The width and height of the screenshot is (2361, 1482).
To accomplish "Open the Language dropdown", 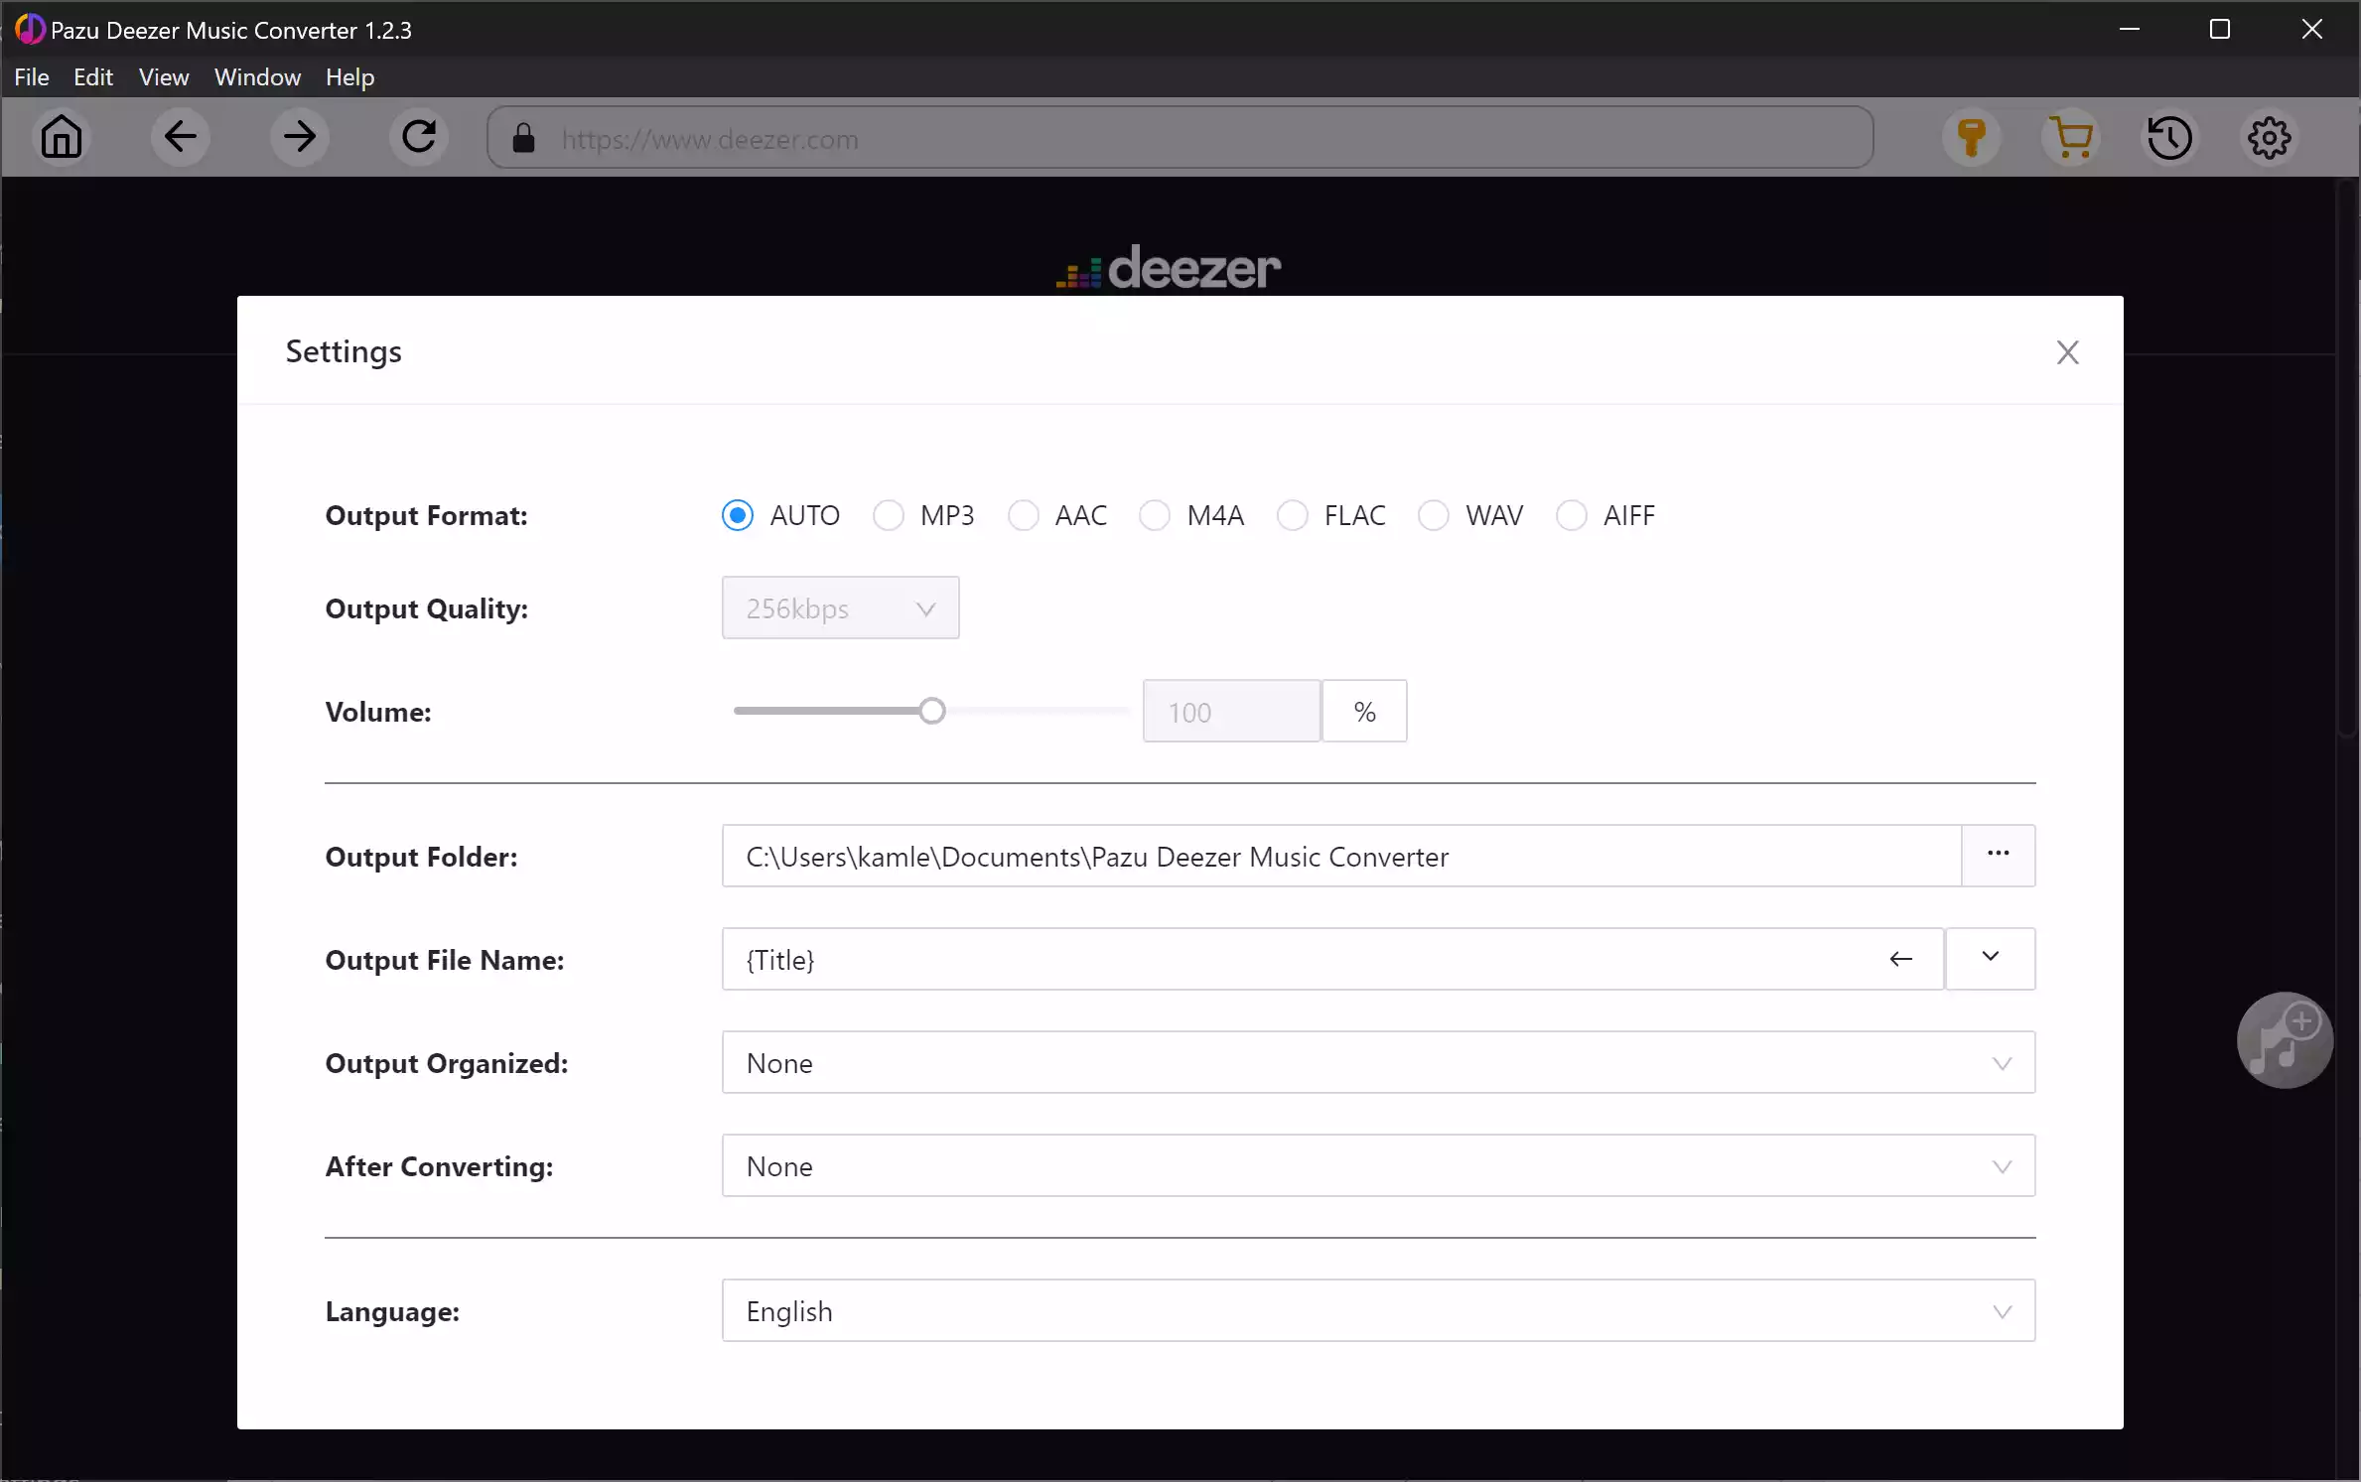I will pyautogui.click(x=1378, y=1310).
